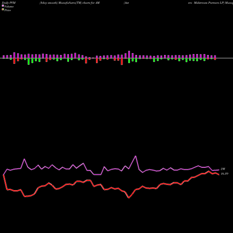
Task: Click the 'Price' legend label
Action: point(7,10)
